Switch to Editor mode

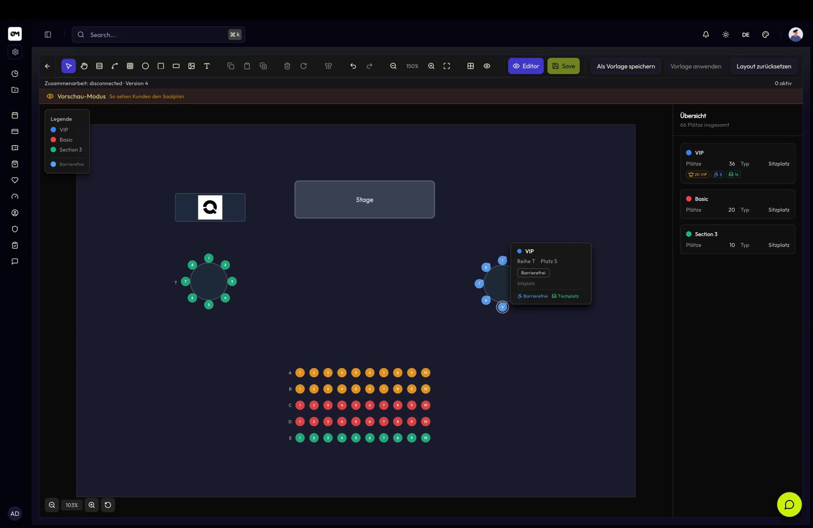pyautogui.click(x=526, y=66)
